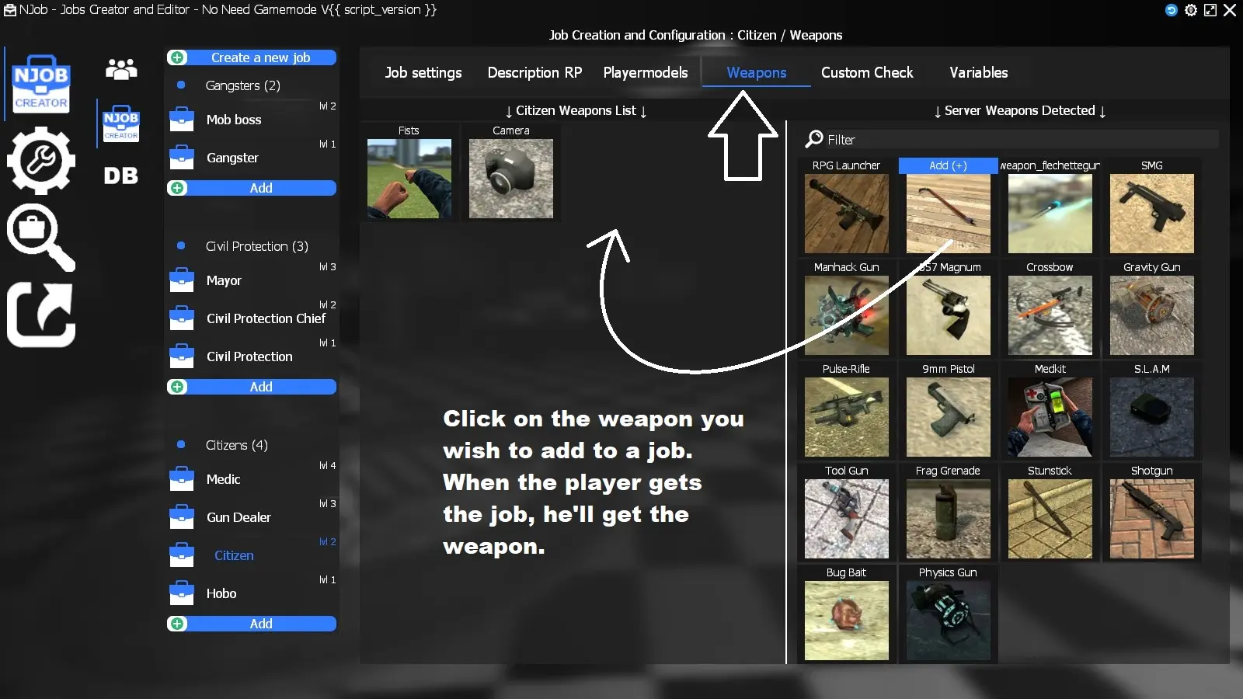Select the radio dot next to Civil Protection
The image size is (1243, 699).
(x=182, y=246)
